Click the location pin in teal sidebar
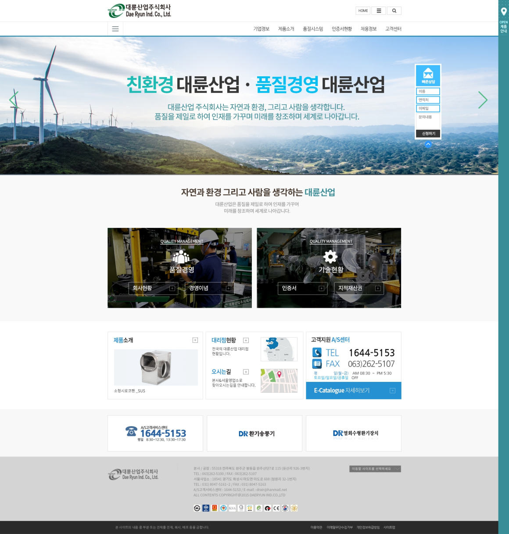The height and width of the screenshot is (534, 509). click(x=504, y=12)
